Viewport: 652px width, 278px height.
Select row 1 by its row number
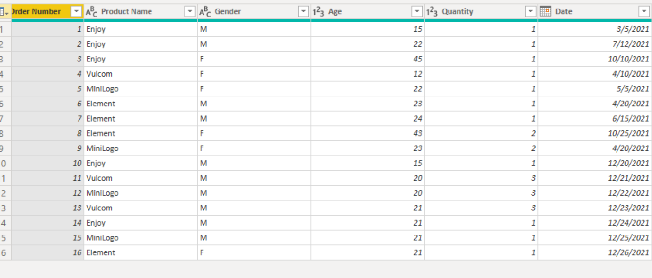pos(5,29)
